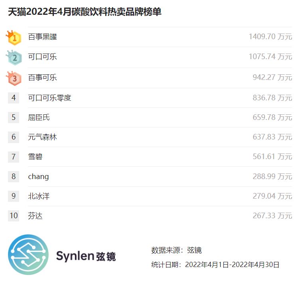Click the rank 7 number badge
Image resolution: width=300 pixels, height=281 pixels.
click(14, 157)
